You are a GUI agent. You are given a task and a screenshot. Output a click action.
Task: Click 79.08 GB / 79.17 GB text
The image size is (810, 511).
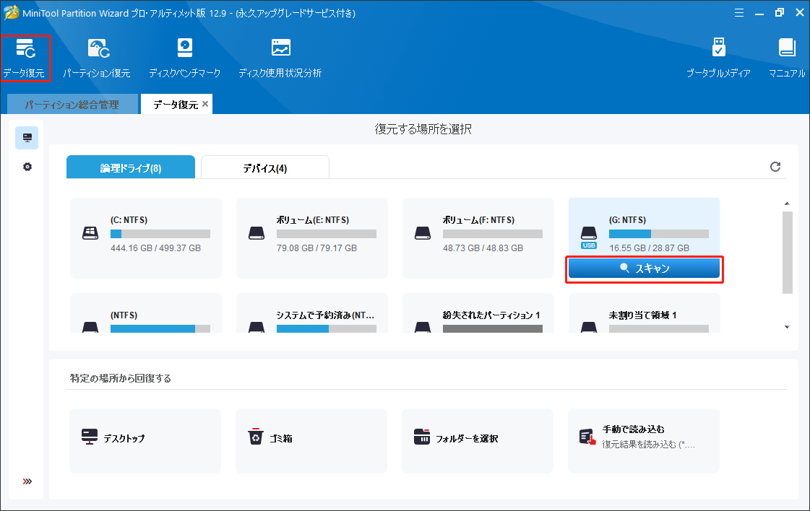click(x=316, y=248)
